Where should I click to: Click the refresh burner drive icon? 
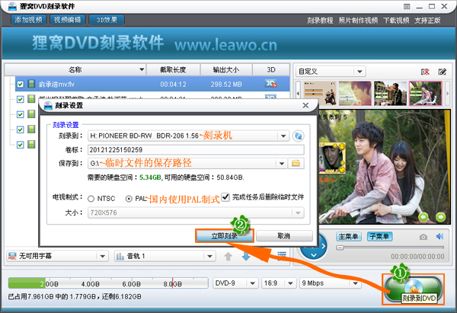click(x=299, y=136)
